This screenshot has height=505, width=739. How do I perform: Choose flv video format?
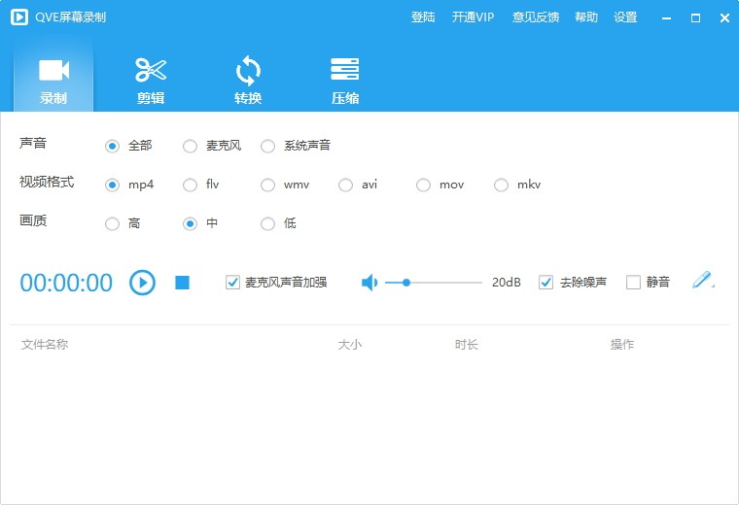190,185
